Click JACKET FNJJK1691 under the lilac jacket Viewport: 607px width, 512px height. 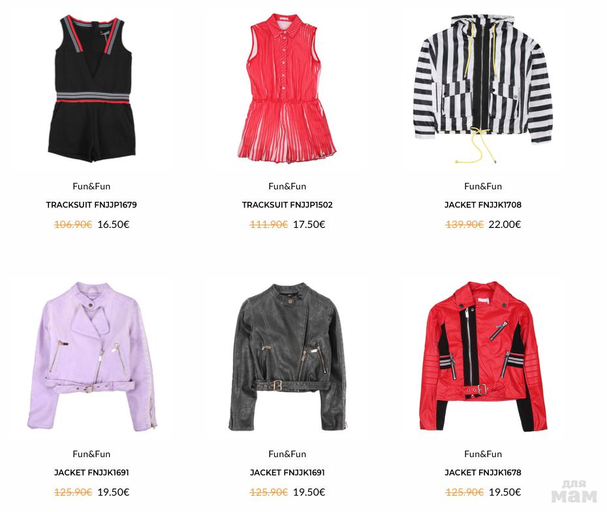(91, 473)
